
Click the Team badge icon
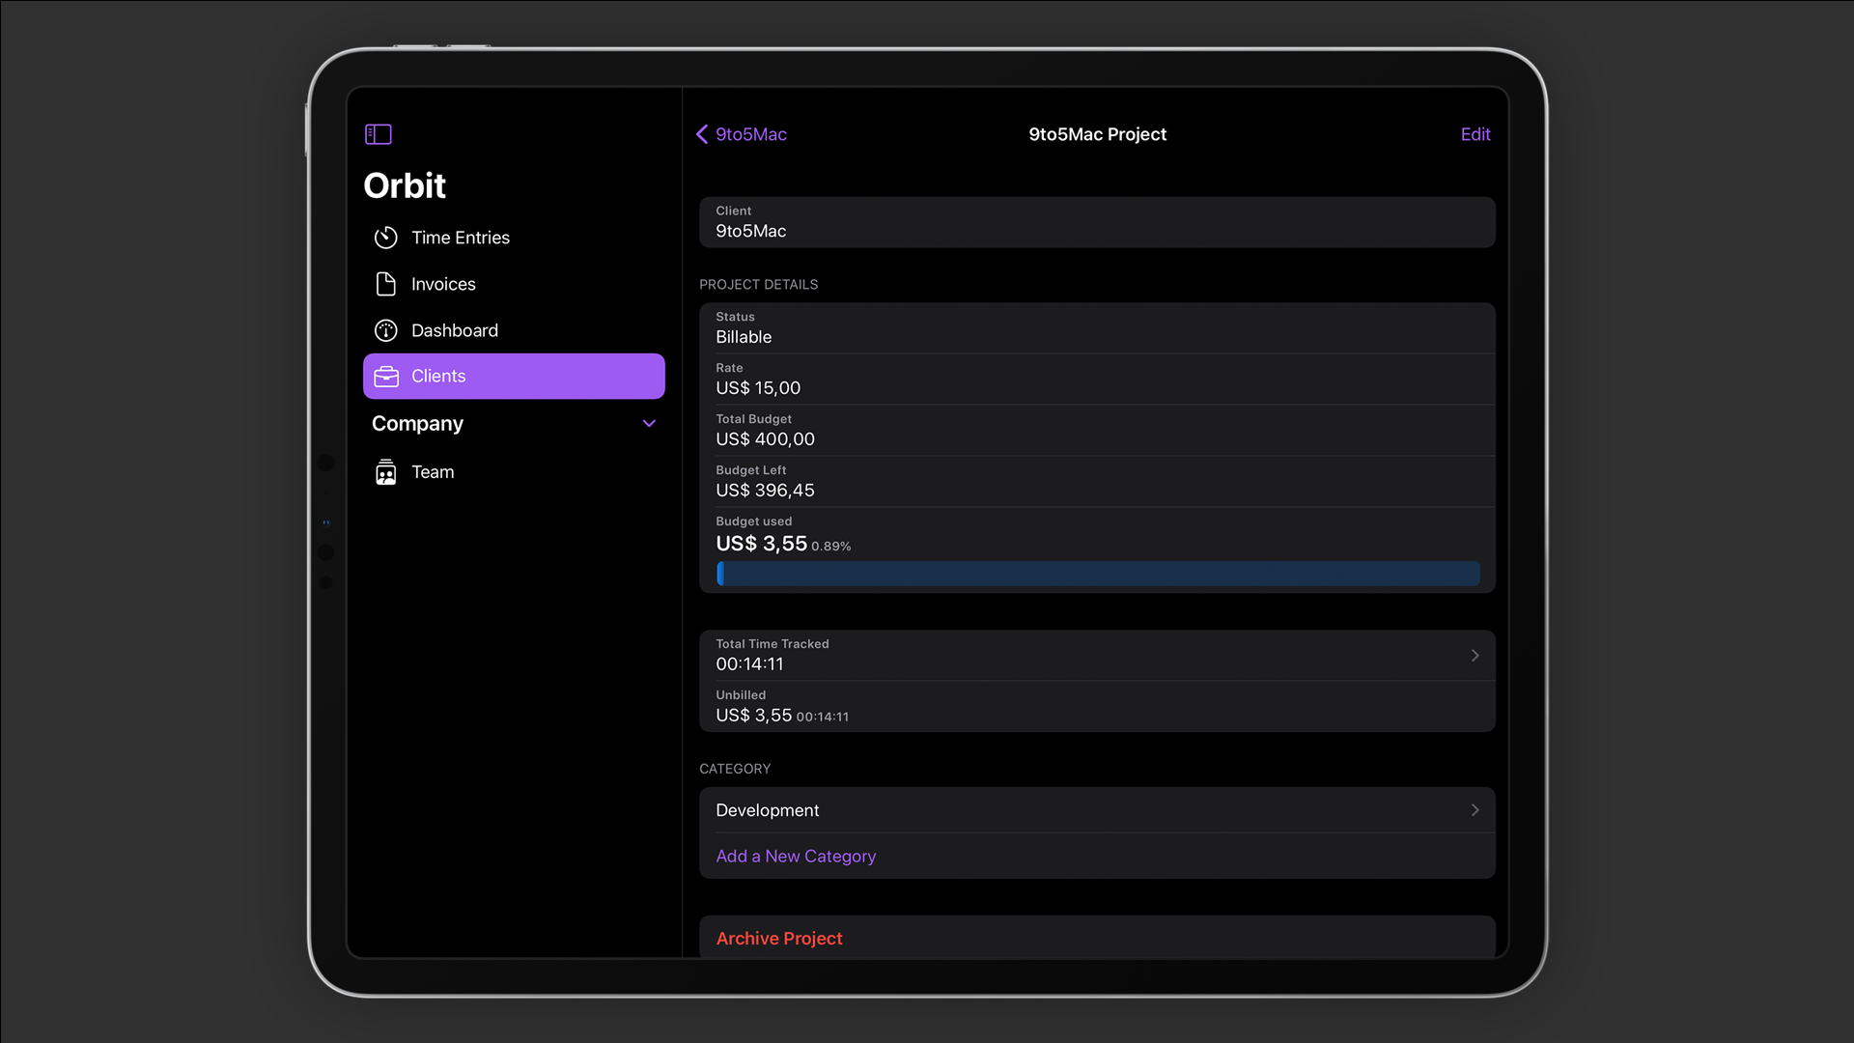tap(385, 471)
